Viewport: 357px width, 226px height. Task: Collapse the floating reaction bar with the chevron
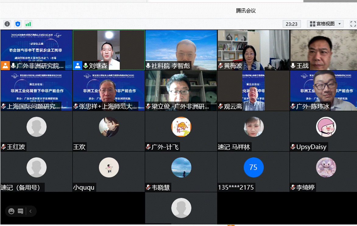pos(30,211)
